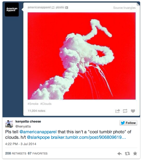Reblog the post with Tumblr reblog icon

125,111
